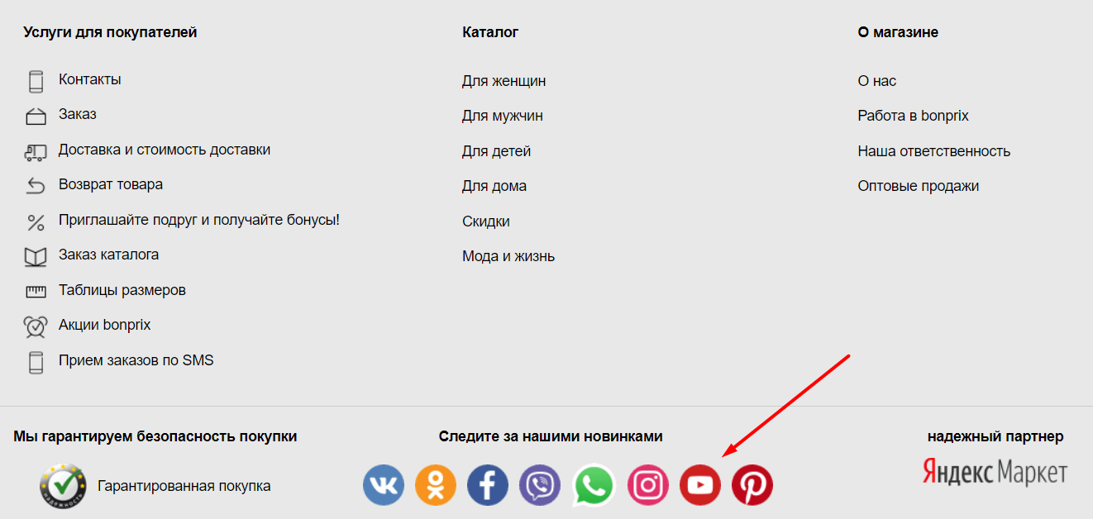Open Приглашайте подруг и получайте бонусы

tap(199, 220)
